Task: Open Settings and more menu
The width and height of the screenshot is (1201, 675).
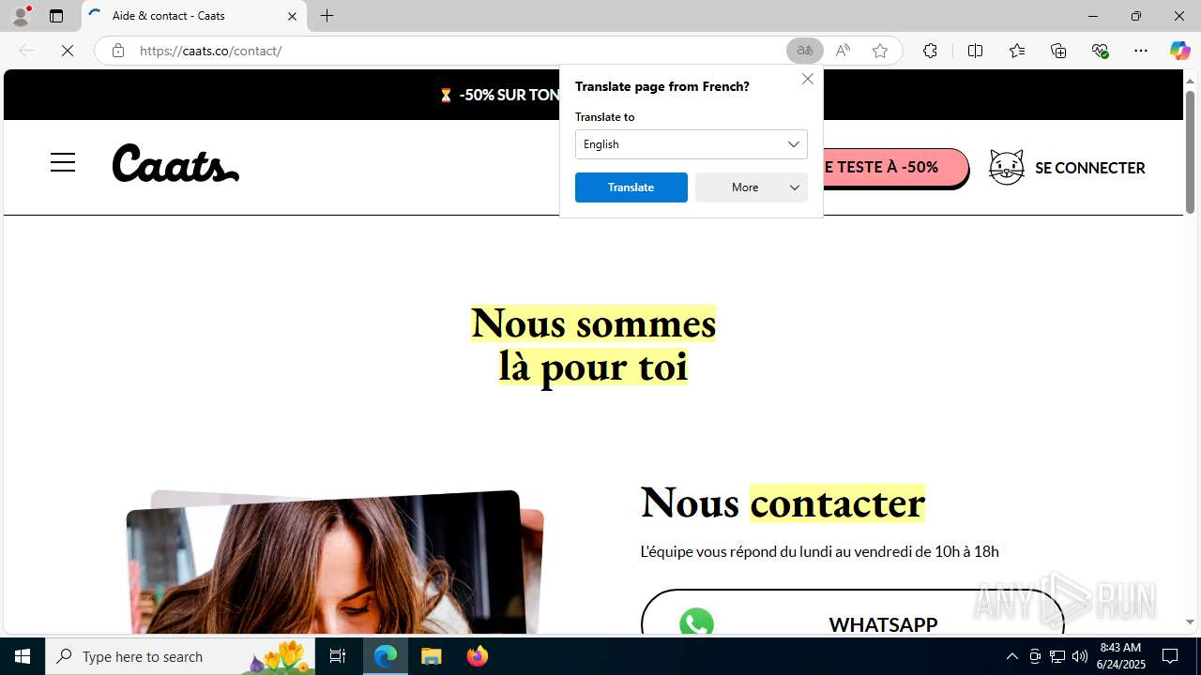Action: (x=1141, y=51)
